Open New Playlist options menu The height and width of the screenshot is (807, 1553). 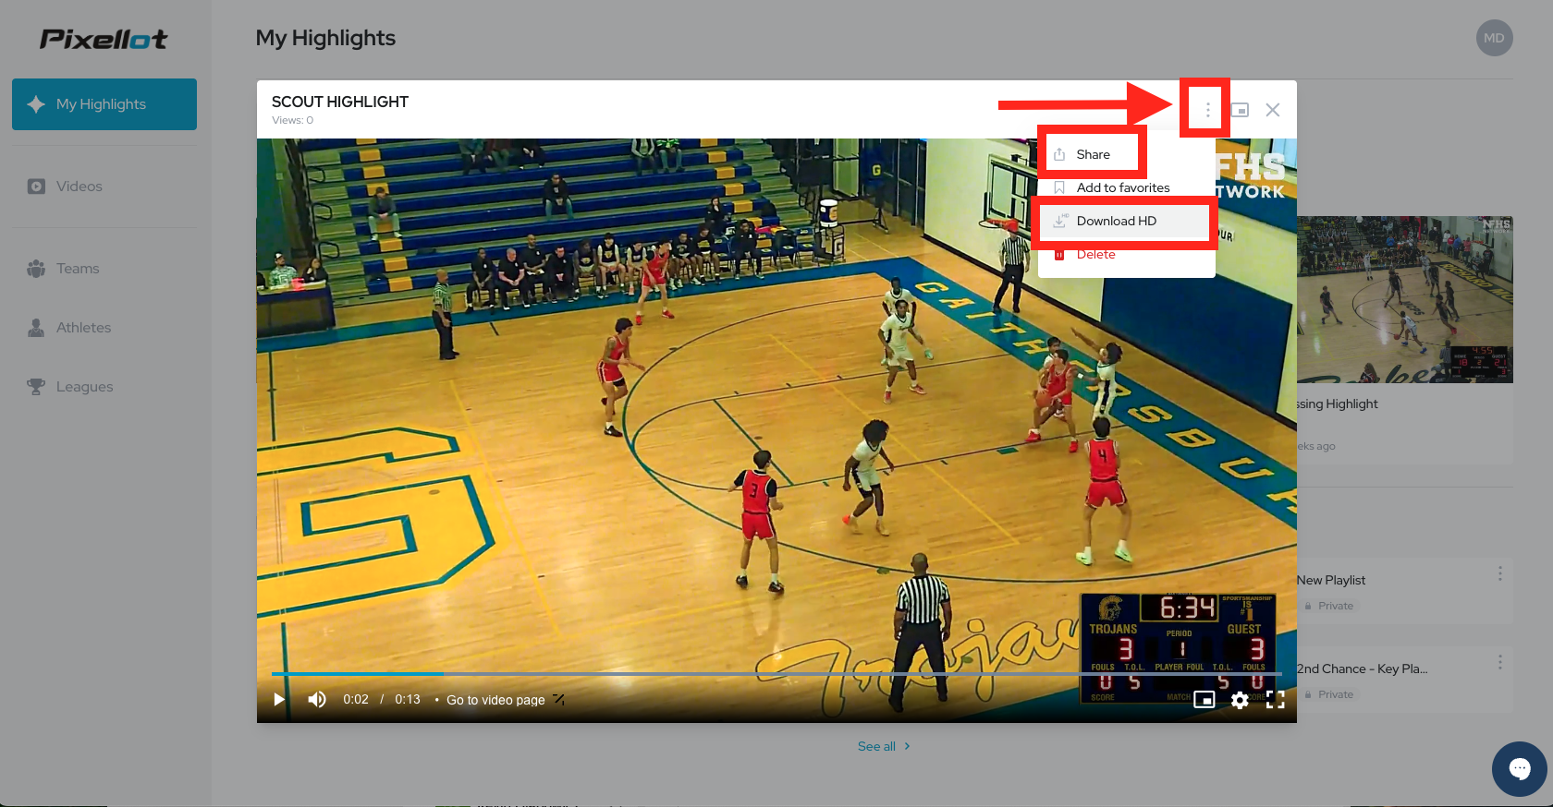pos(1499,573)
